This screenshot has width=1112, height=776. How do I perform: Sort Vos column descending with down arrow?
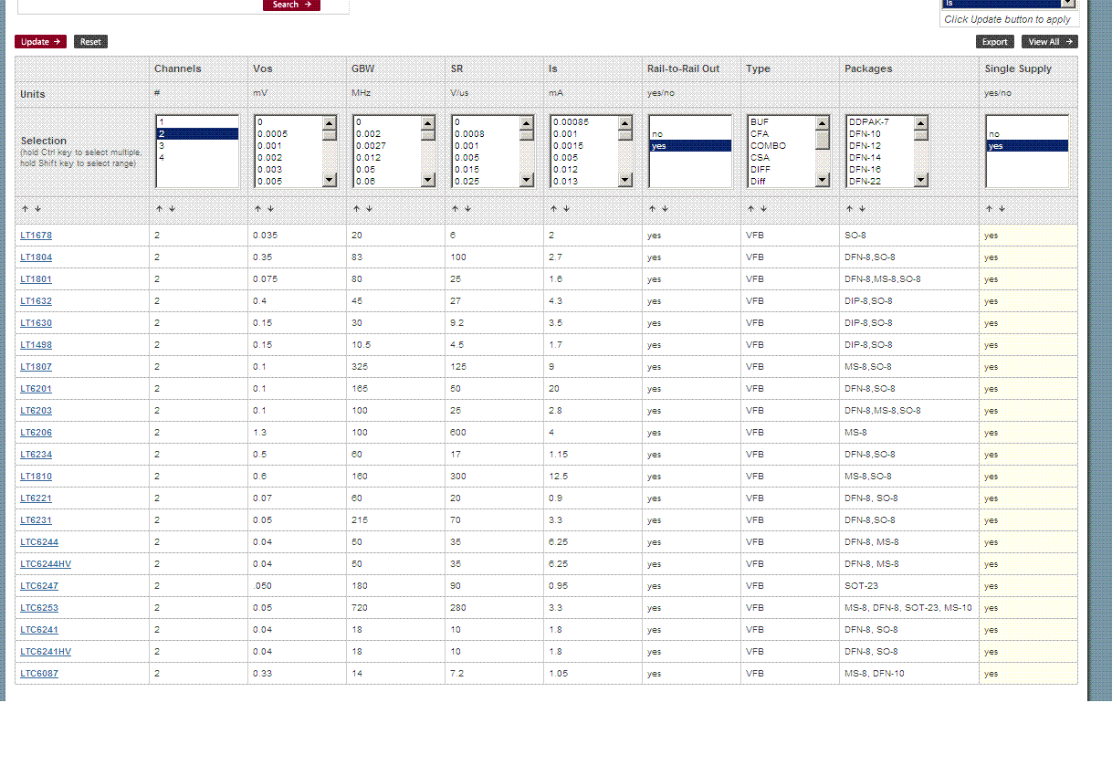[x=270, y=209]
